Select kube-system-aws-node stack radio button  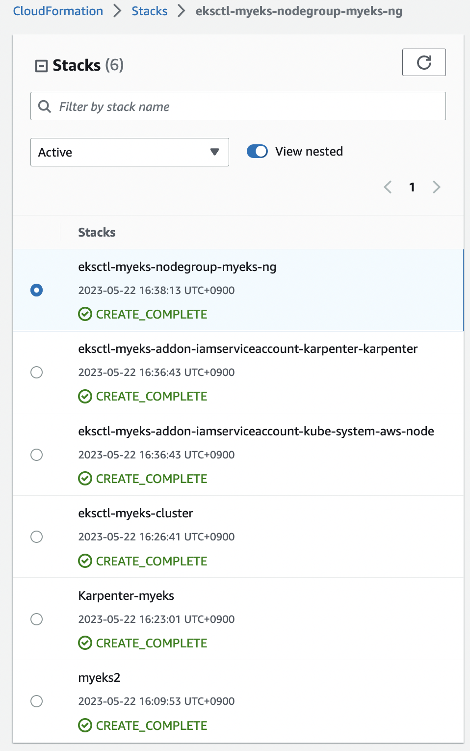pyautogui.click(x=36, y=455)
